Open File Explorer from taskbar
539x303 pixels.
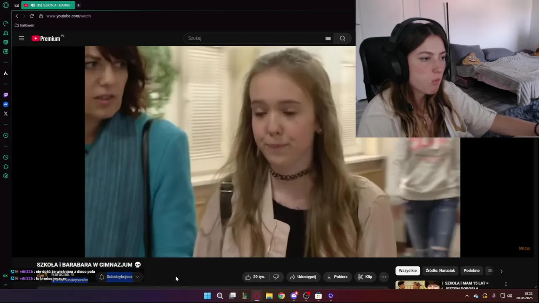[269, 296]
